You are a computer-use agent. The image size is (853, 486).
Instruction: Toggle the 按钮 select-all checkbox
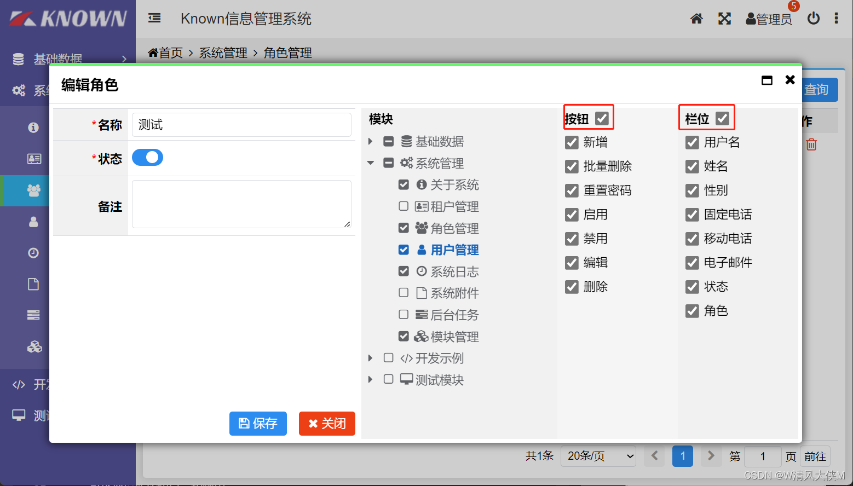(602, 118)
